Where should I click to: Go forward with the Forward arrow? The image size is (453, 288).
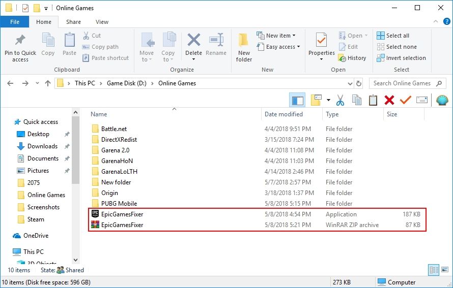point(25,83)
